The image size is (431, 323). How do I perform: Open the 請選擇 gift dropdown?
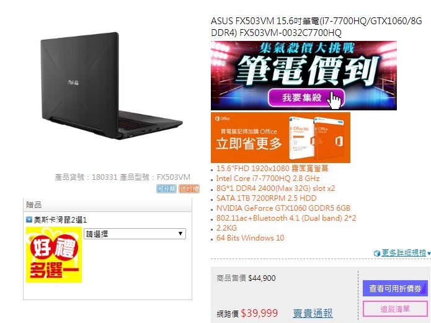click(135, 234)
